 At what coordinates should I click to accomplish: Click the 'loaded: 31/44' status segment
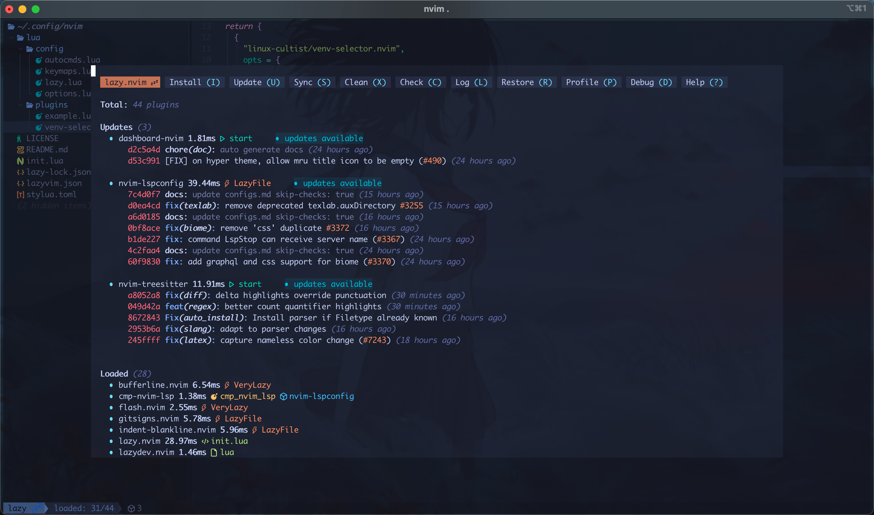[x=84, y=508]
